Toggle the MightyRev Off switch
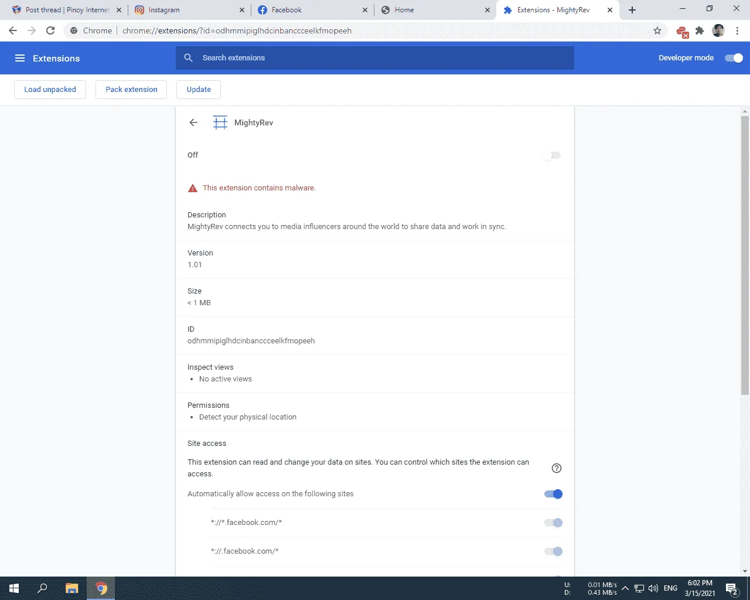The width and height of the screenshot is (750, 600). (x=552, y=155)
